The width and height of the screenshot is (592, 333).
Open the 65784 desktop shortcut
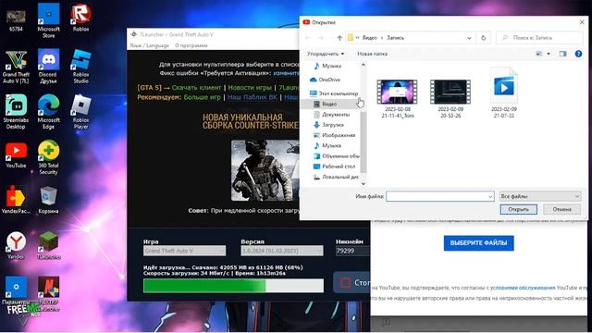[x=16, y=20]
